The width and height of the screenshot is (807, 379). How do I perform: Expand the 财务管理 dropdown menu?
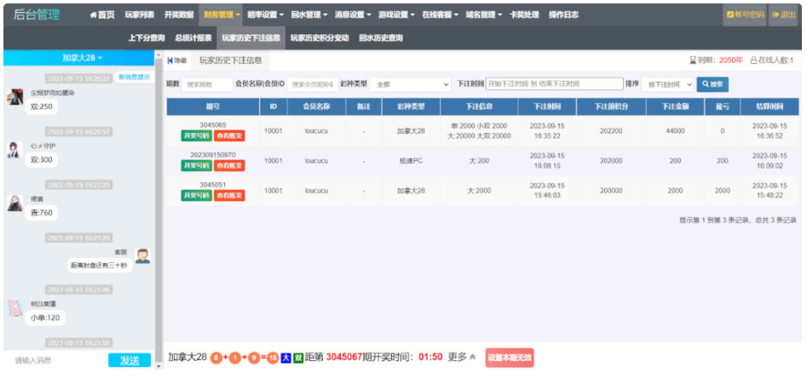tap(221, 15)
